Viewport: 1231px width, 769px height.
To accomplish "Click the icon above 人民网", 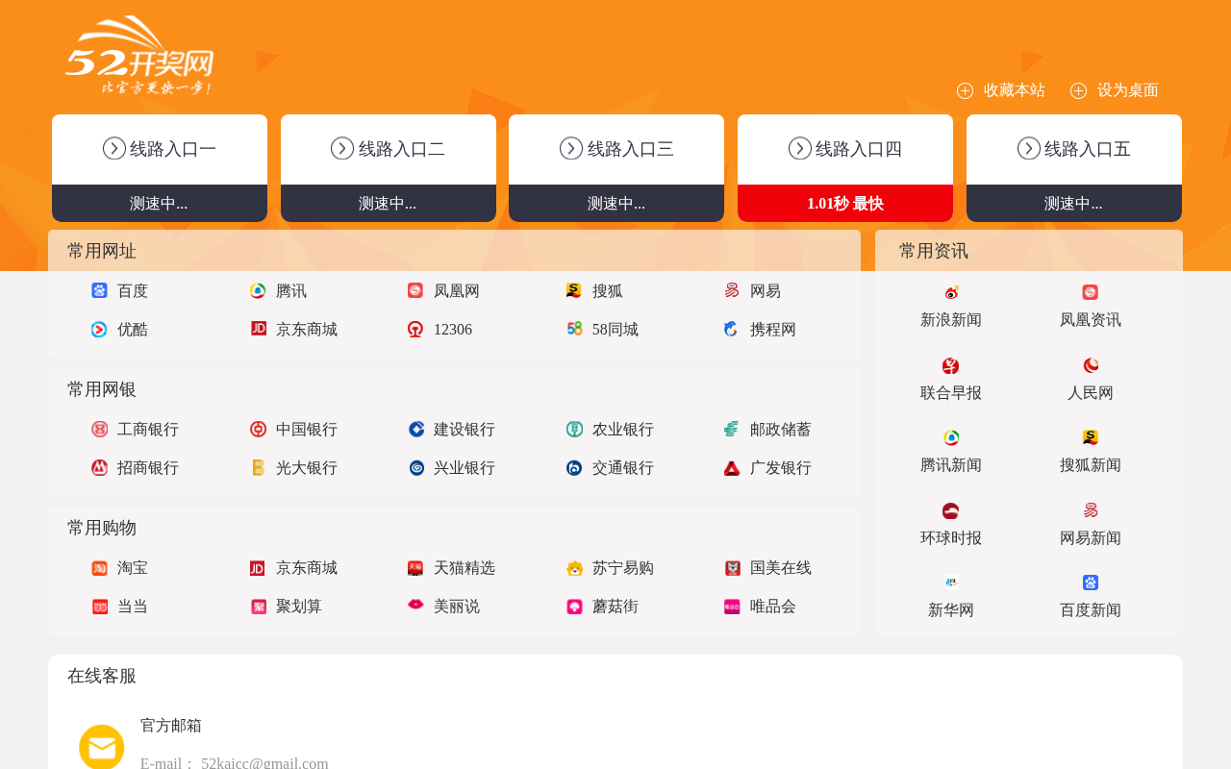I will click(x=1091, y=365).
